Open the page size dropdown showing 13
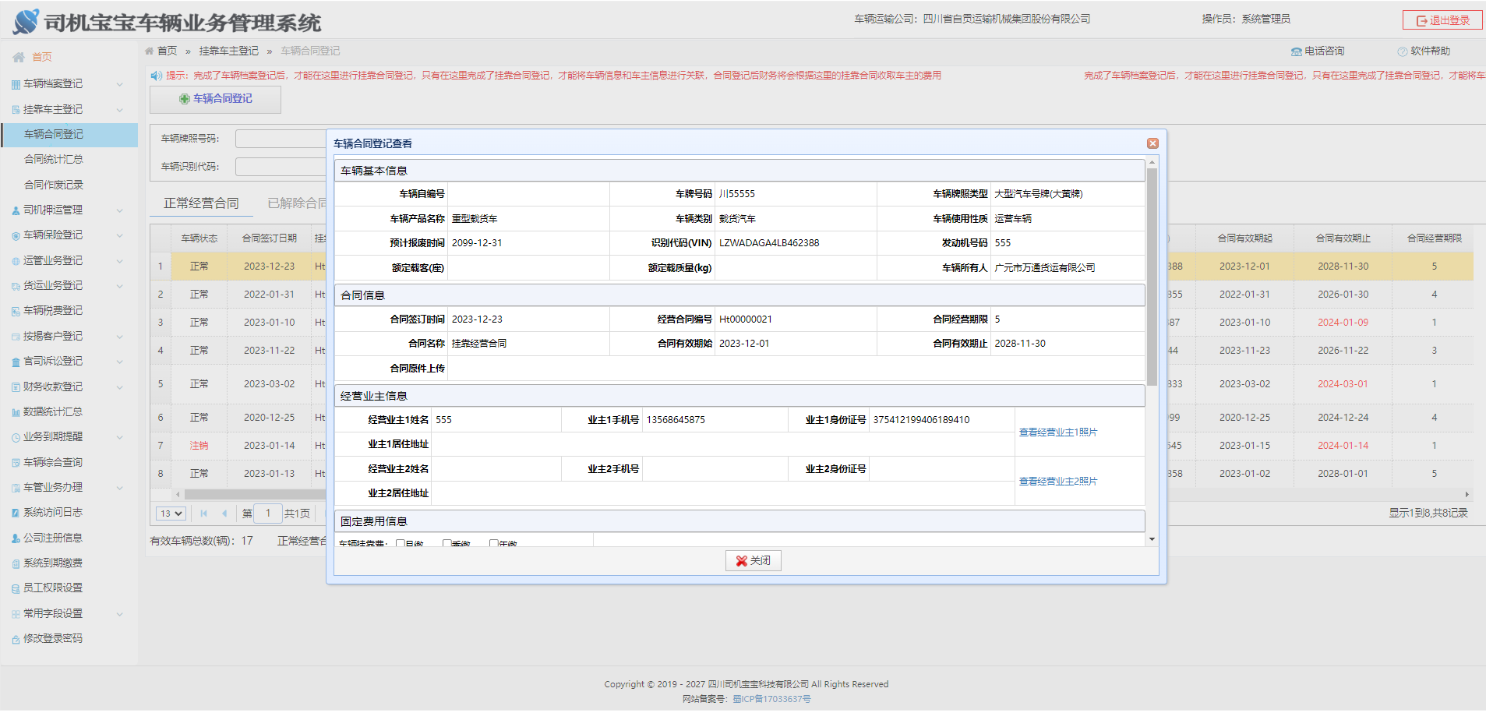The width and height of the screenshot is (1486, 713). click(x=171, y=514)
